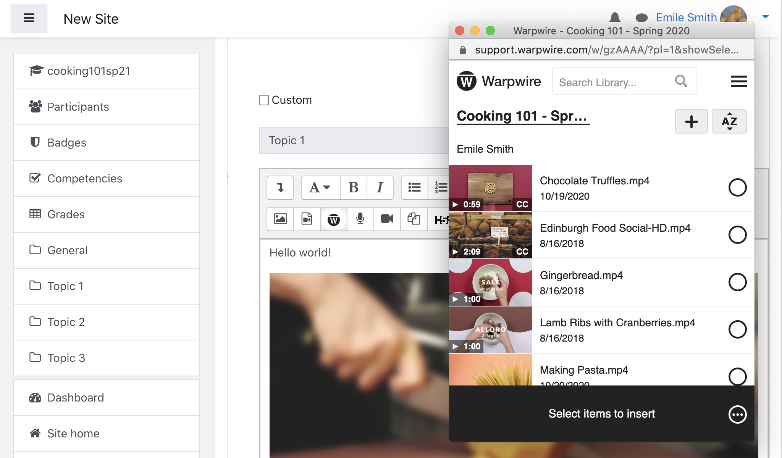Click the record video camera icon

pyautogui.click(x=387, y=219)
